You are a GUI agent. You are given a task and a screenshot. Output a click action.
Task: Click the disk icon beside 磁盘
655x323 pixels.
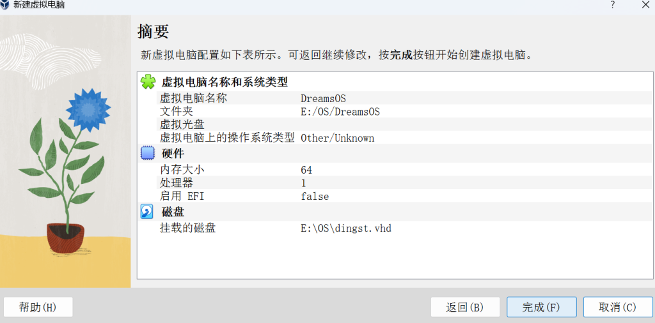point(147,212)
